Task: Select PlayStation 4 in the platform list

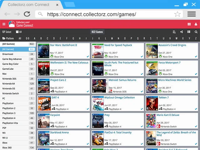Action: [x=18, y=118]
